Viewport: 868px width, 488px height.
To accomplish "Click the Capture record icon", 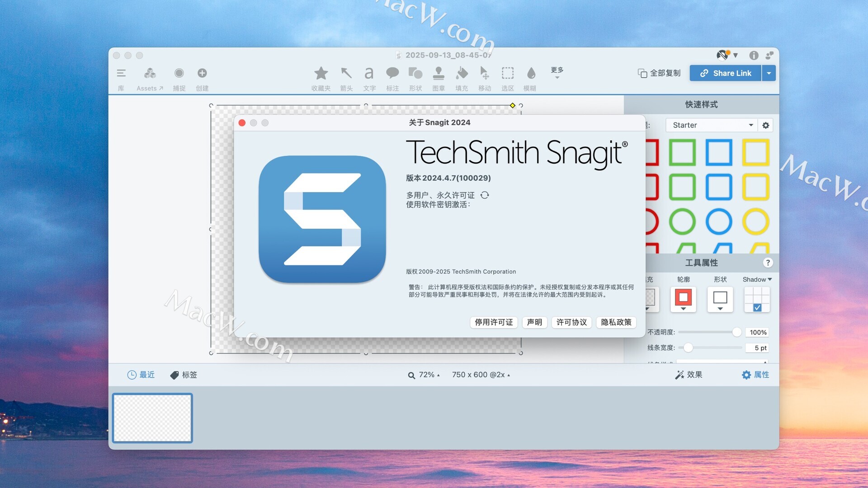I will 179,73.
